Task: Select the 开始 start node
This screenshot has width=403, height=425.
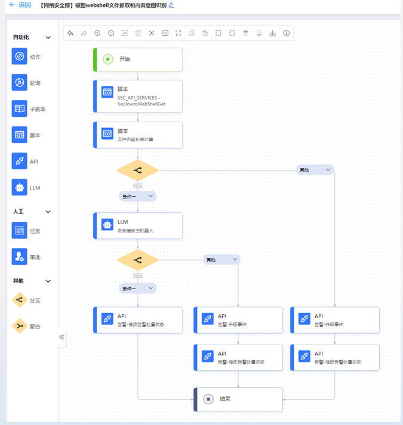Action: click(x=138, y=59)
